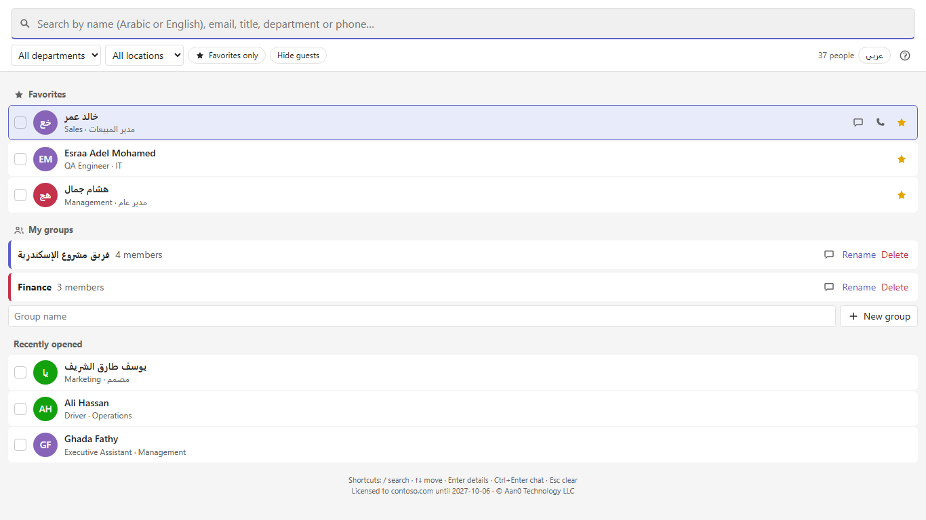
Task: Call خالد عمر using phone icon
Action: (x=880, y=123)
